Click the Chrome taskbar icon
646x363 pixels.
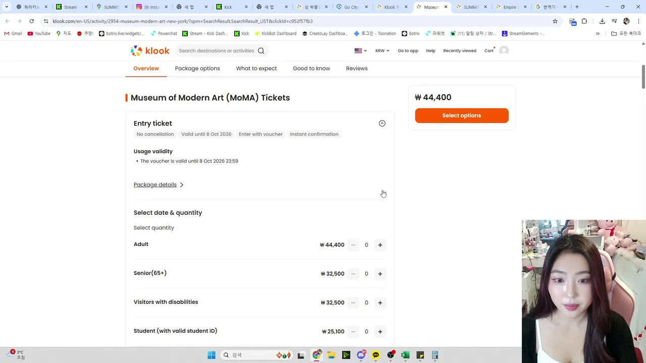(x=316, y=355)
